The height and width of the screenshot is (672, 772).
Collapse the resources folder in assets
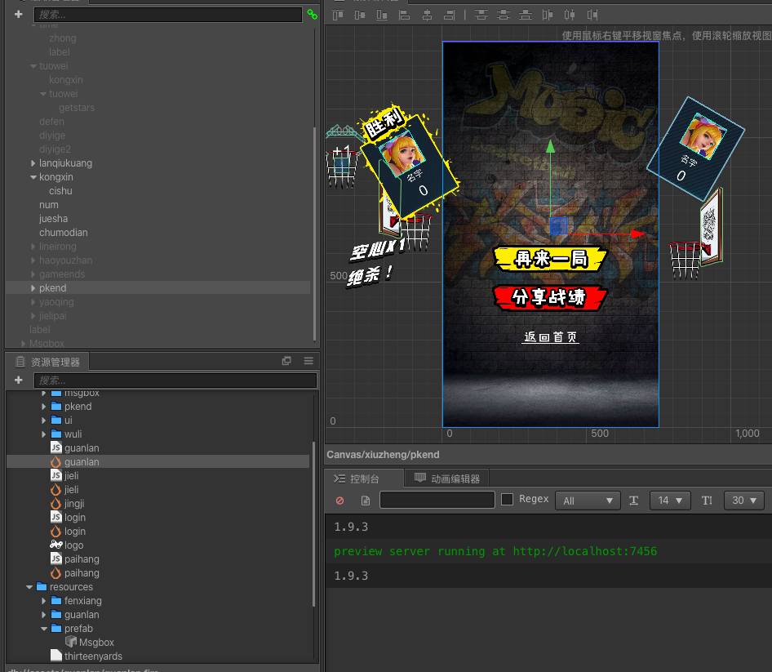(29, 587)
